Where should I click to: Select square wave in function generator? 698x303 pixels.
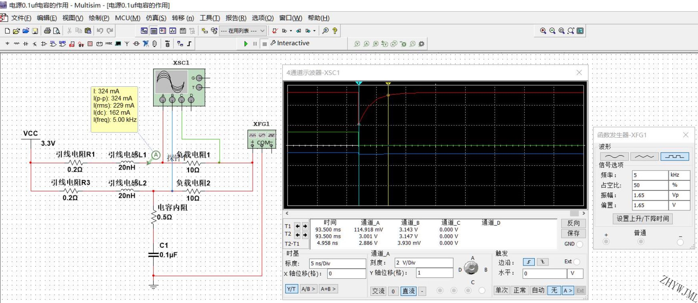point(675,156)
